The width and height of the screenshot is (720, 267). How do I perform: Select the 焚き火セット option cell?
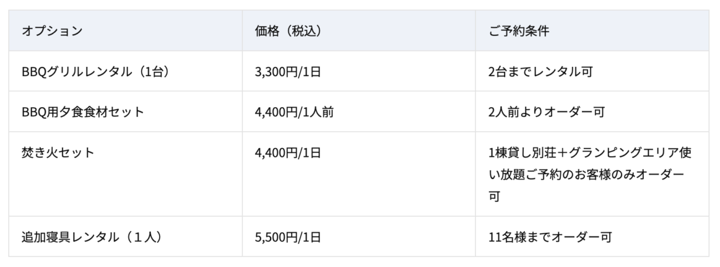coord(58,153)
